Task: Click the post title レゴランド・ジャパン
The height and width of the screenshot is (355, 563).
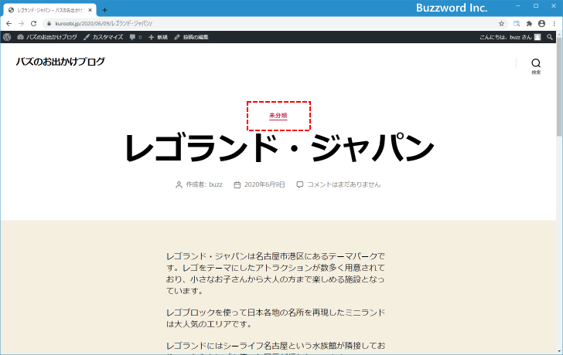Action: [x=279, y=147]
